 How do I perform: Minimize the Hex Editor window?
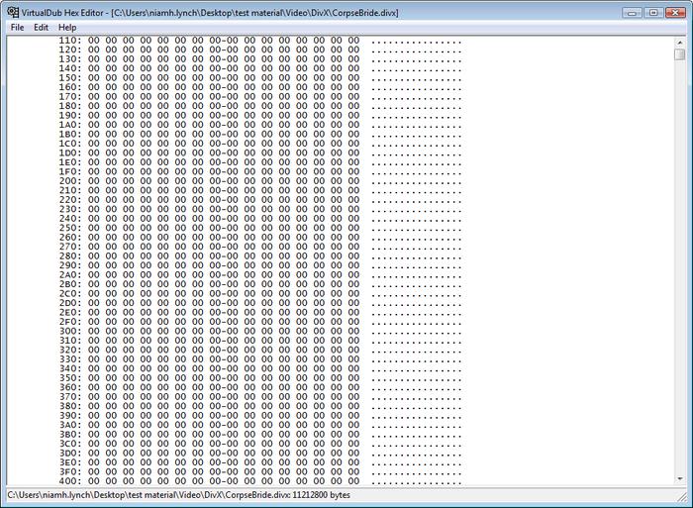click(x=632, y=13)
